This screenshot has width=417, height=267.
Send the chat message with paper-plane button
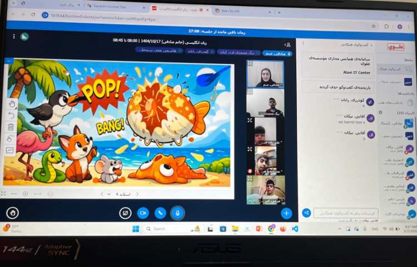[306, 212]
